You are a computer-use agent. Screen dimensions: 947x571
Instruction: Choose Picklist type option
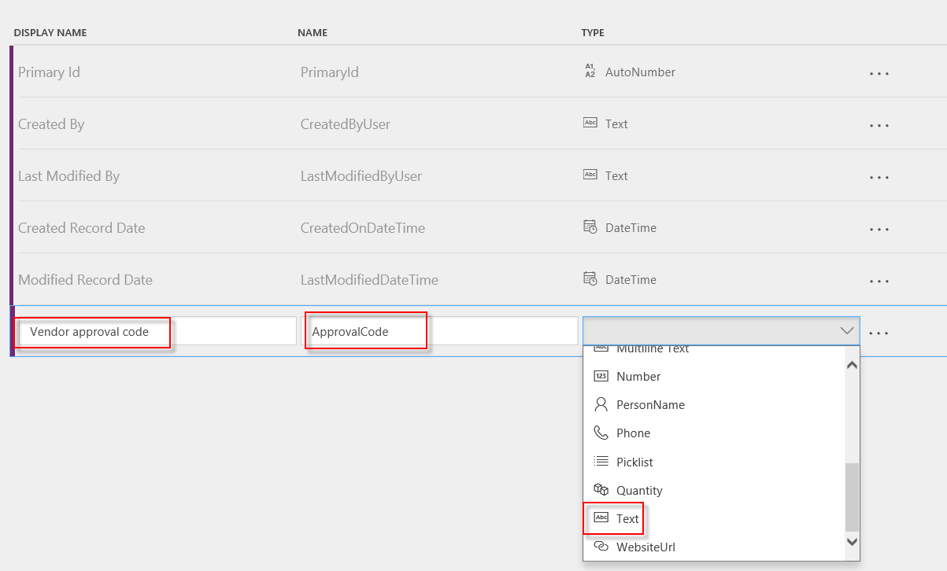coord(634,462)
